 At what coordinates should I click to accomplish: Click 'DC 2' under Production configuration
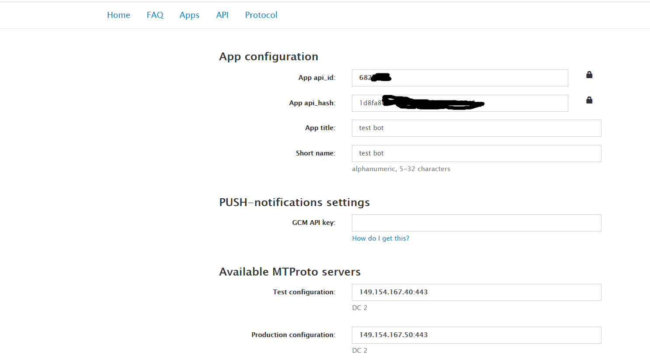click(x=360, y=351)
